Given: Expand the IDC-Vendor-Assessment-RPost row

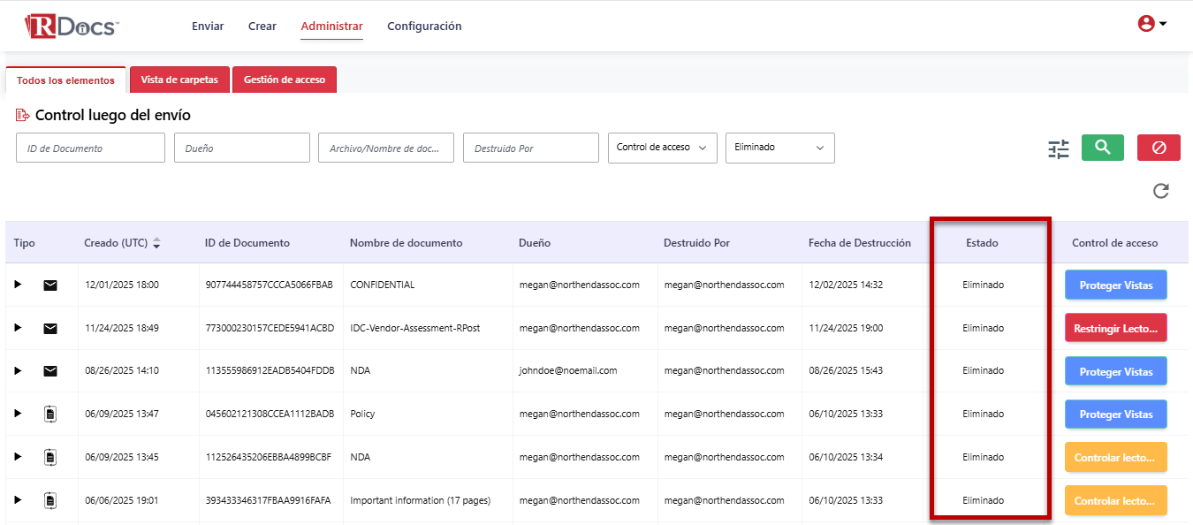Looking at the screenshot, I should tap(18, 328).
